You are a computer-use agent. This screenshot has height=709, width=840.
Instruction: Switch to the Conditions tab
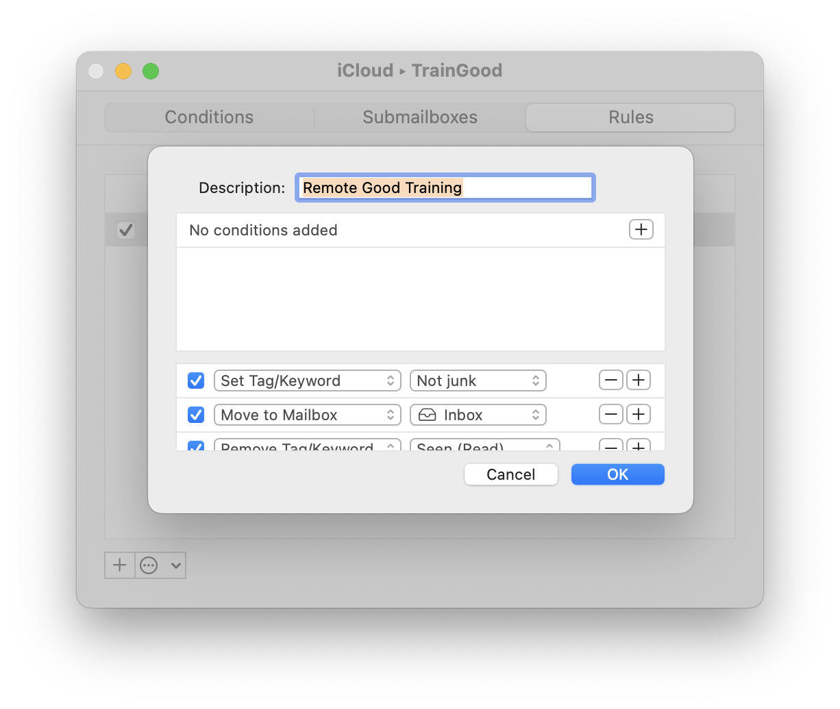click(208, 117)
